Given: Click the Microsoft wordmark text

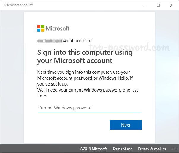Looking at the screenshot, I should (58, 29).
